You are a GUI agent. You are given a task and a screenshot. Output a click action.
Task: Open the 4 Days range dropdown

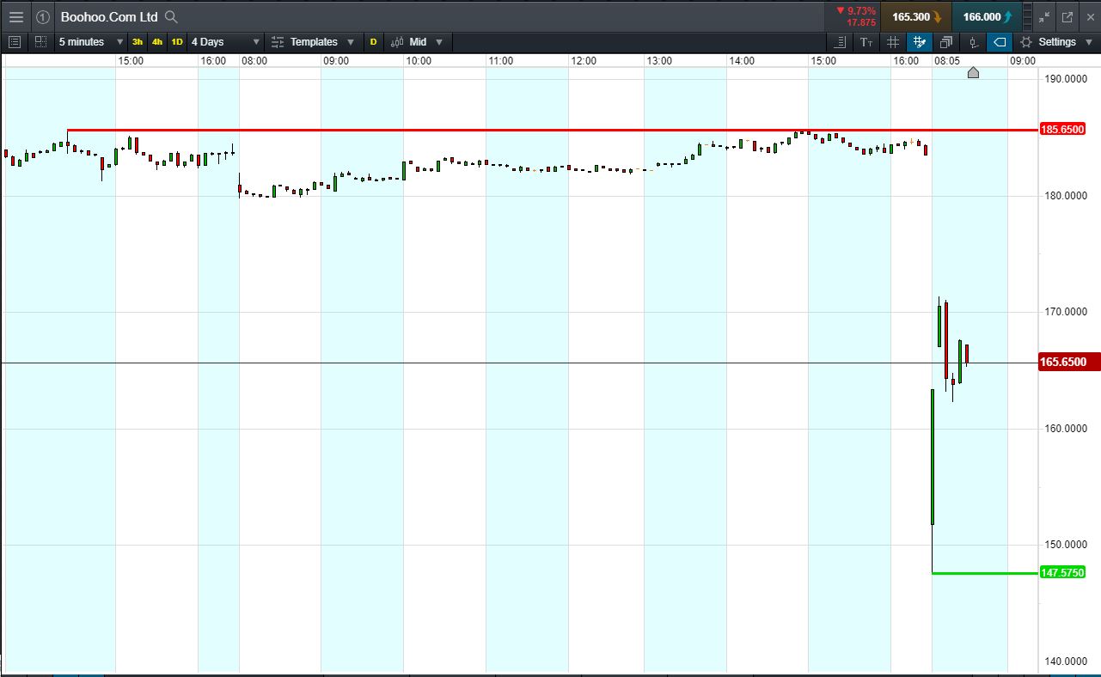225,41
